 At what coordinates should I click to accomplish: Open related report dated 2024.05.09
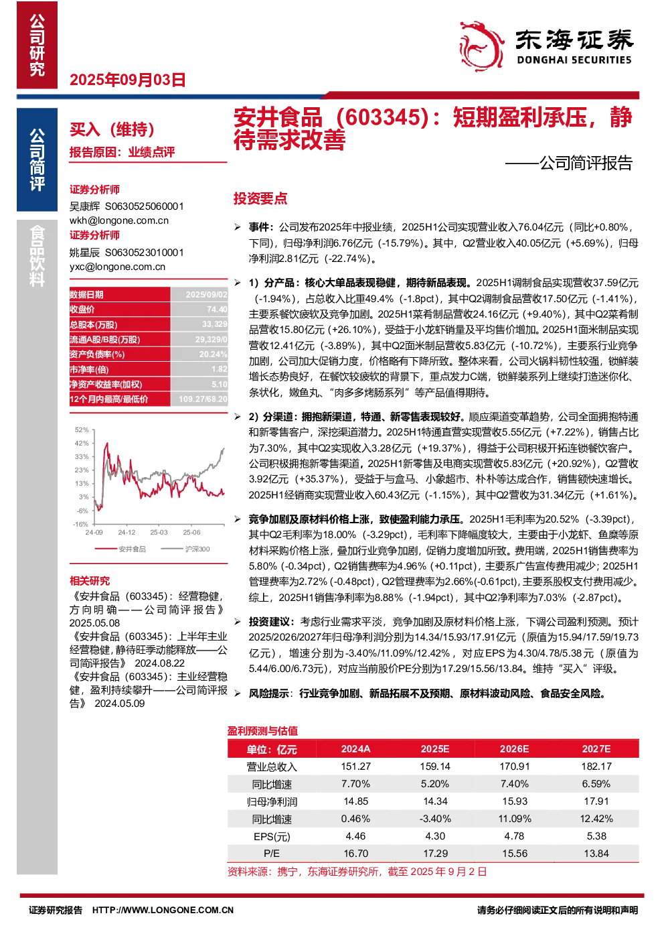click(148, 689)
